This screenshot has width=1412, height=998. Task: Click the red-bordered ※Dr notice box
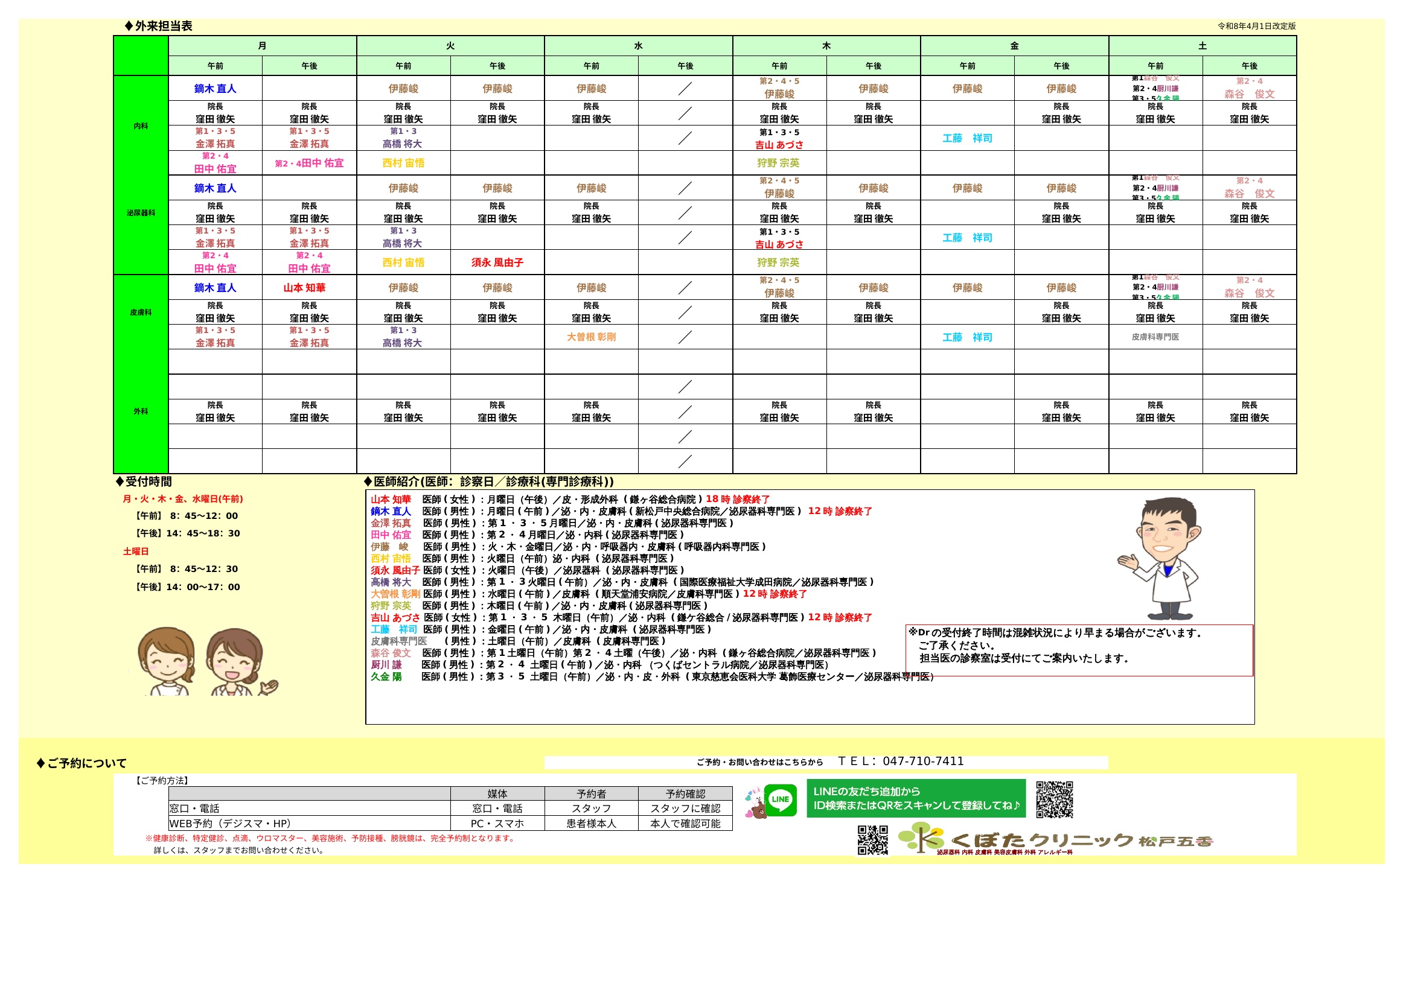pyautogui.click(x=1079, y=650)
